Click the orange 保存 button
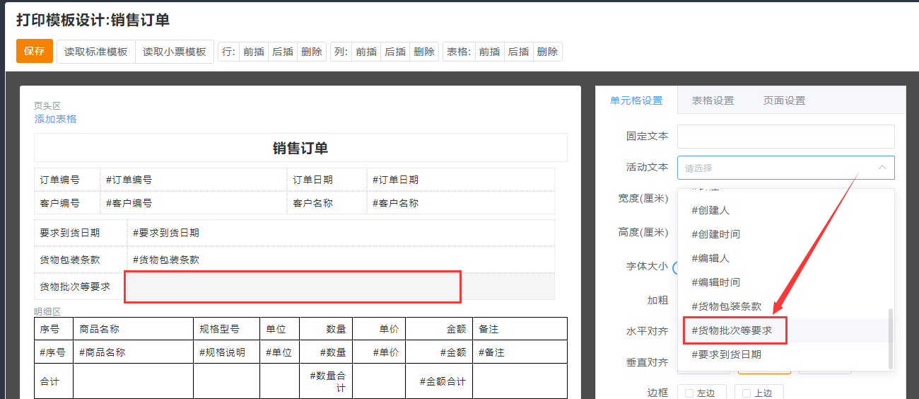 (x=34, y=51)
